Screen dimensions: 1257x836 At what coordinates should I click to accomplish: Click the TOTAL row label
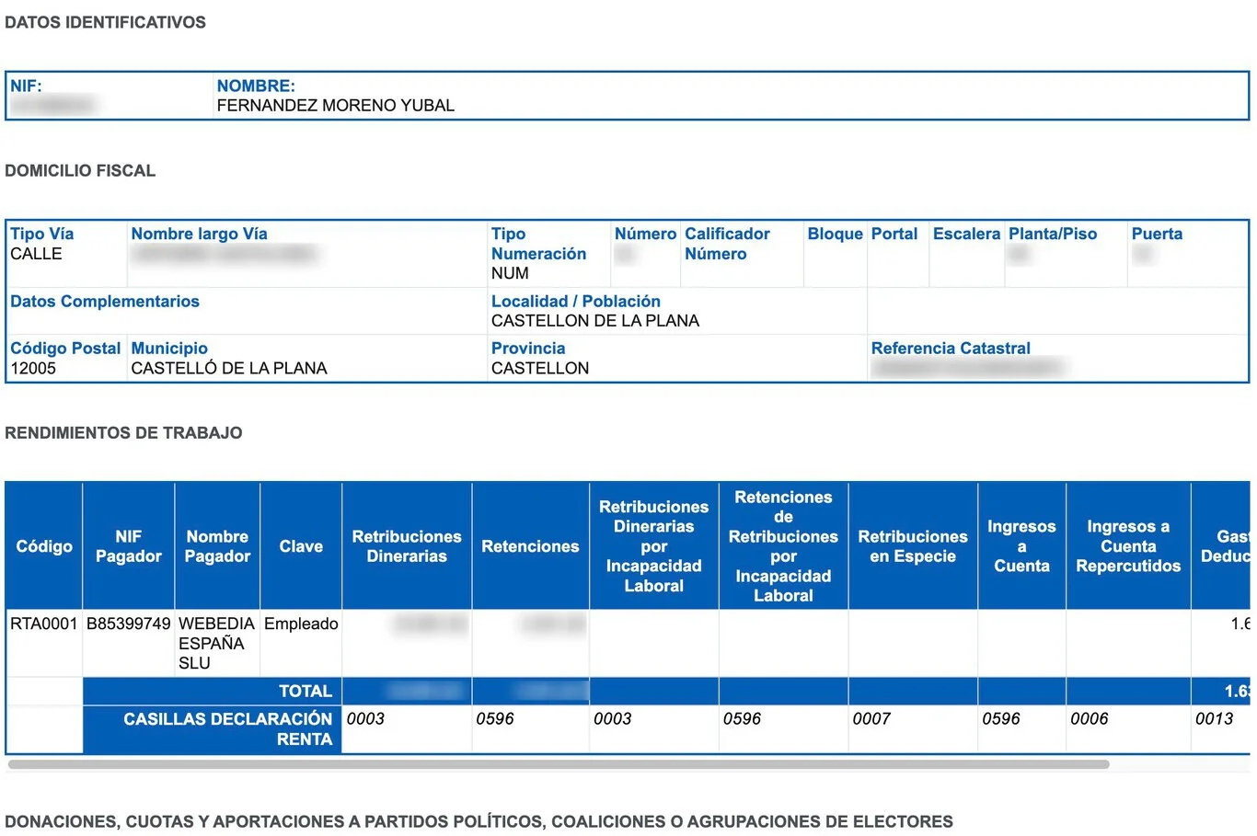(x=306, y=692)
